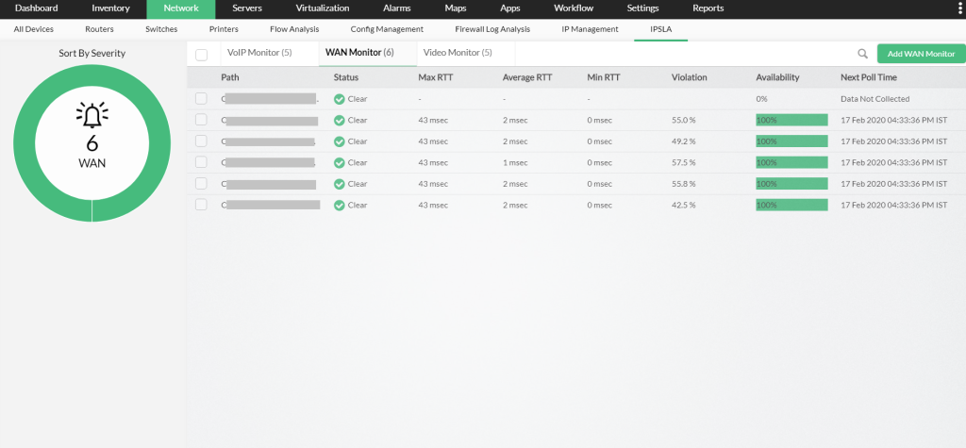Click availability bar in 42.5 % row
This screenshot has width=966, height=448.
791,205
